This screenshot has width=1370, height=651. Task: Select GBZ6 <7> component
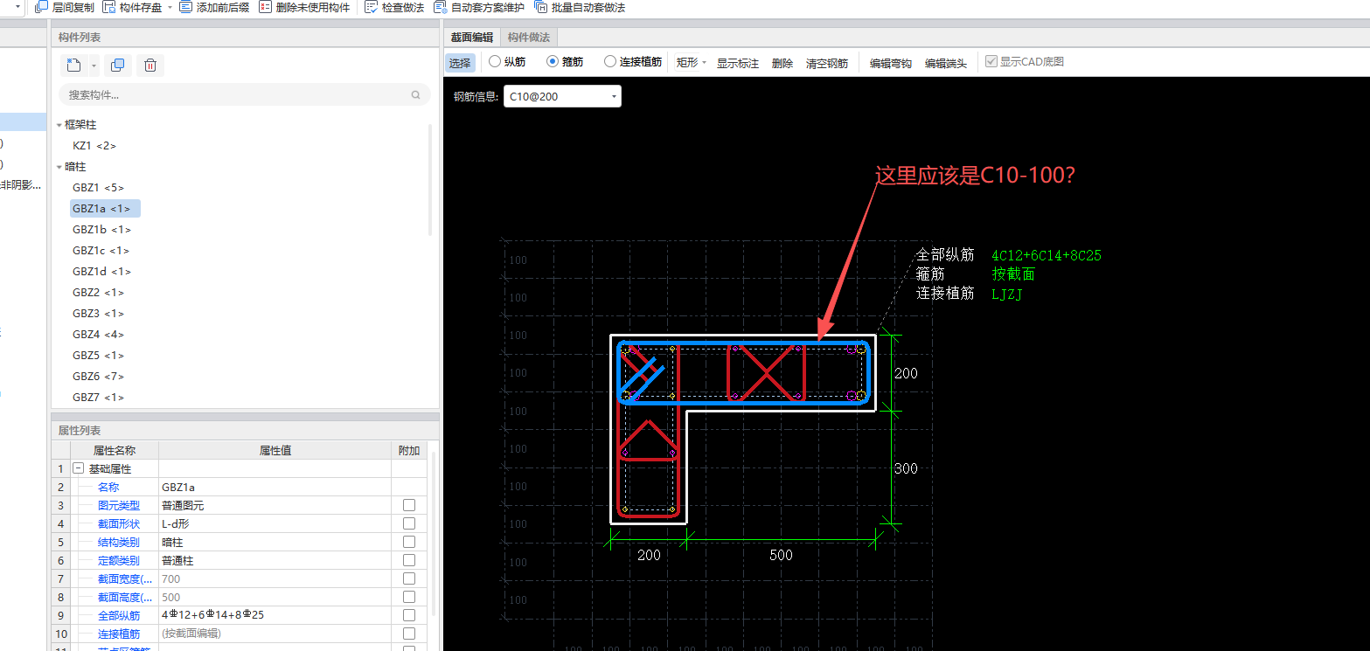98,376
